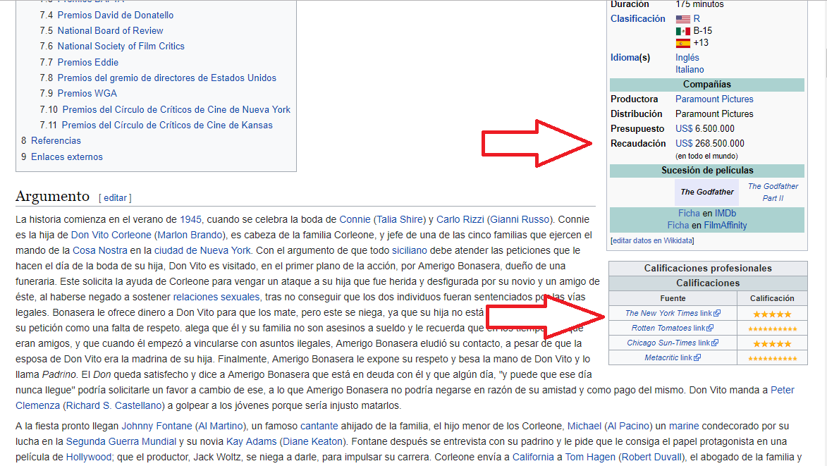Click the star rating in the Chicago Sun-Times row
Screen dimensions: 827x466
(x=772, y=344)
